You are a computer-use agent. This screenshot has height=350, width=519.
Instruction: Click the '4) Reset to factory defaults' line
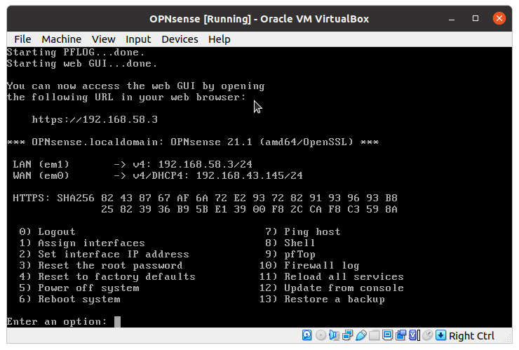pos(107,277)
